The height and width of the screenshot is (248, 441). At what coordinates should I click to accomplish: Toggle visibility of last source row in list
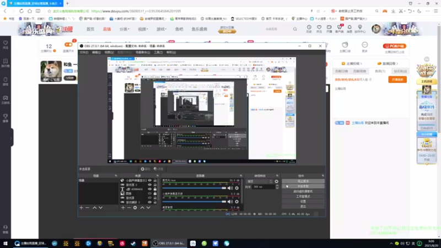[149, 202]
